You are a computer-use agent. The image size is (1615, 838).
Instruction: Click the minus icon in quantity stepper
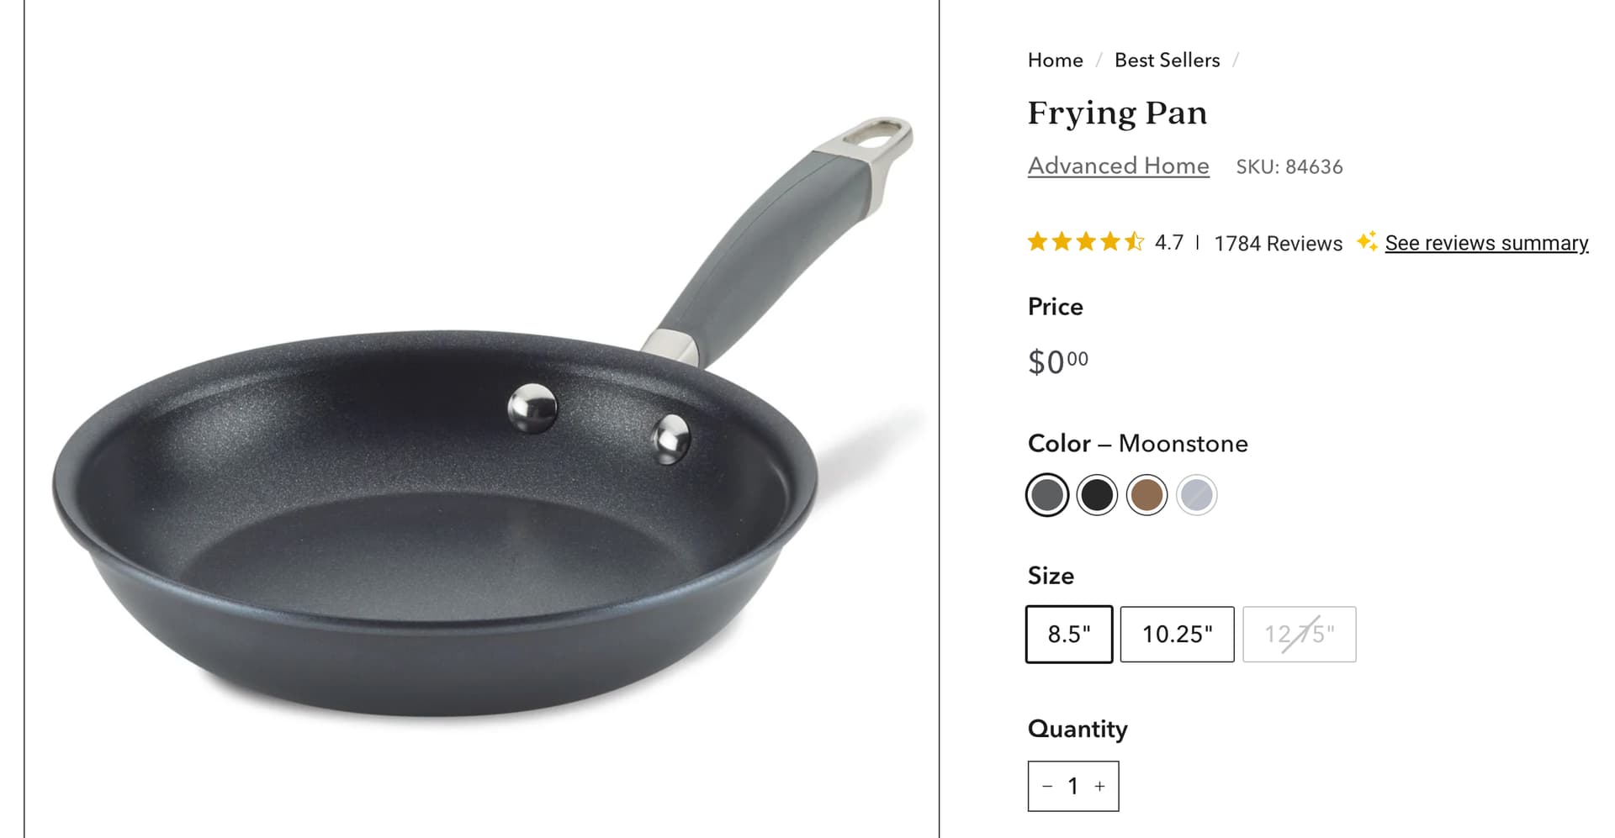pyautogui.click(x=1047, y=786)
